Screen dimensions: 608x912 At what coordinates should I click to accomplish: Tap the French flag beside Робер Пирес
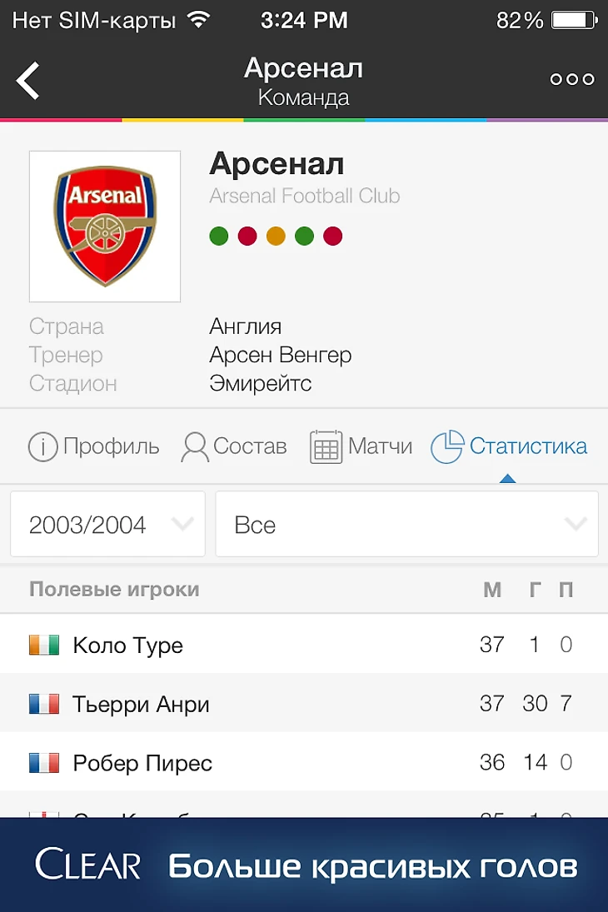tap(44, 763)
